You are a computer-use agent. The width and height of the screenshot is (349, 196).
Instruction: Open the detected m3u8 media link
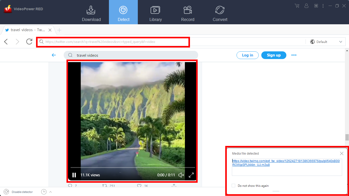coord(286,163)
